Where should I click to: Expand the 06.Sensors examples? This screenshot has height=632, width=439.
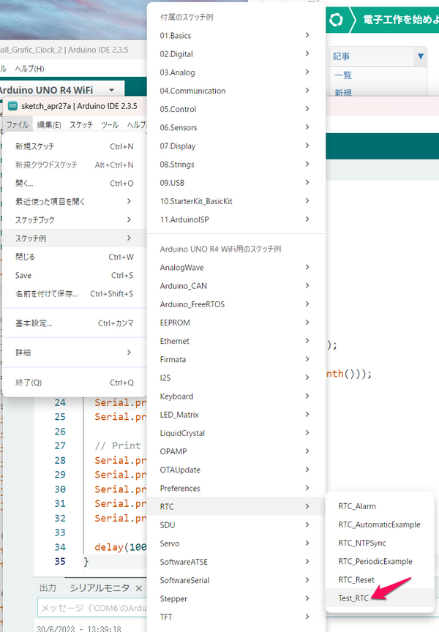[236, 128]
